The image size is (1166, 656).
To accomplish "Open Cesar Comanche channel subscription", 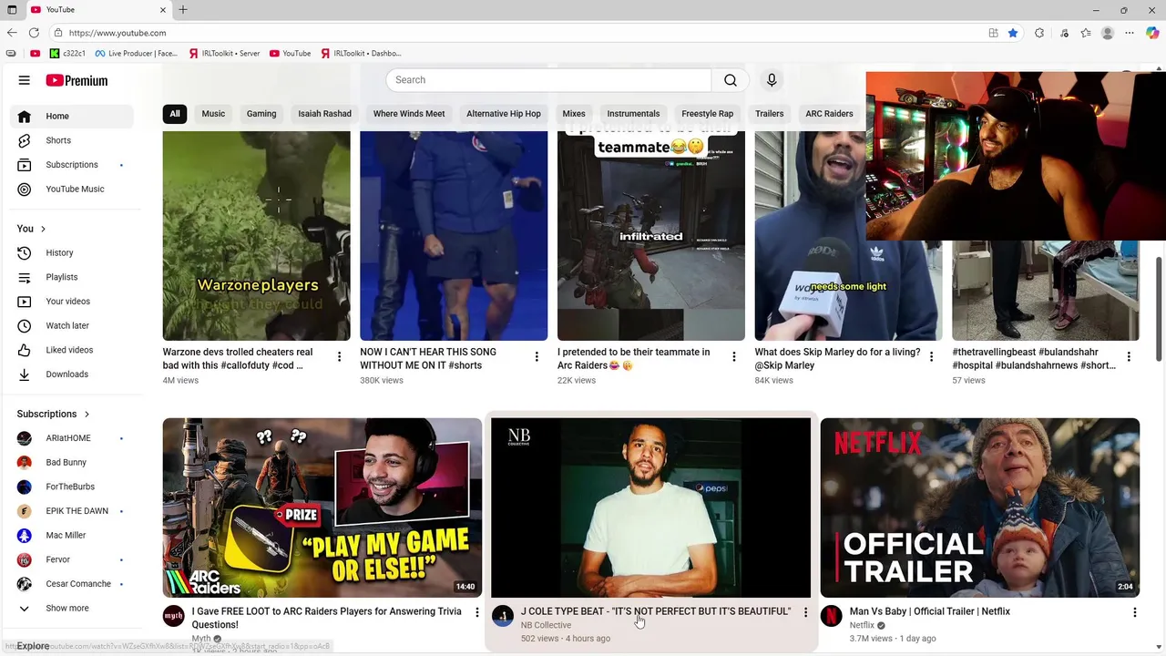I will (x=71, y=584).
